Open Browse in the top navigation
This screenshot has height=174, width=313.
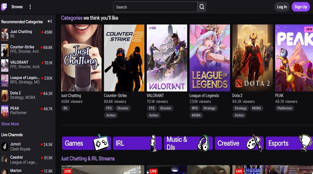point(17,7)
